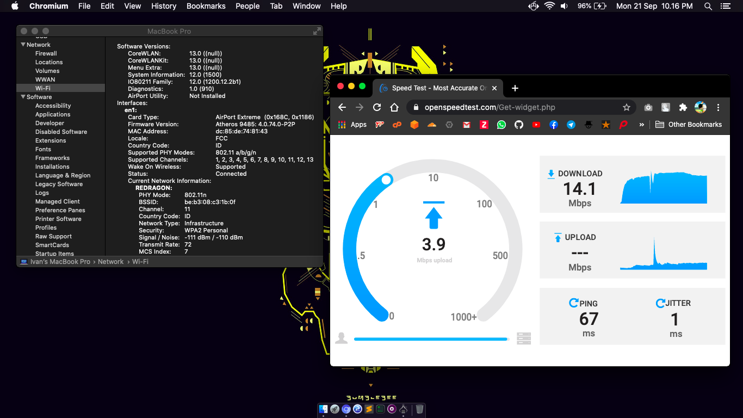Click the download speed graph
Image resolution: width=743 pixels, height=418 pixels.
pyautogui.click(x=664, y=187)
